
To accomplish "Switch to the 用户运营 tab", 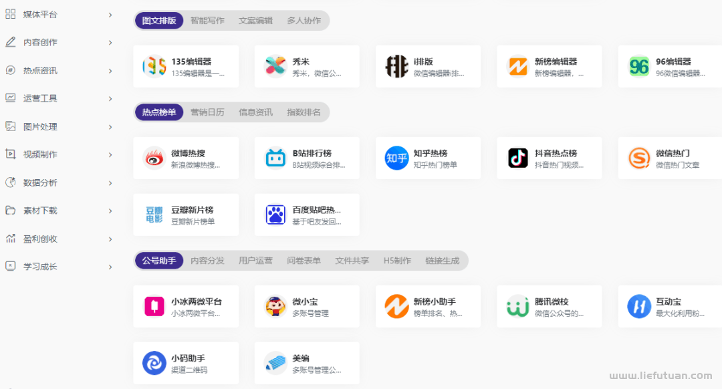I will coord(255,260).
